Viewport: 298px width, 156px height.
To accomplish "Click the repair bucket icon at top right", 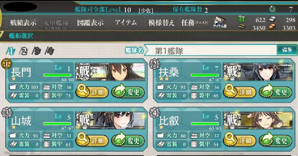I will [273, 9].
